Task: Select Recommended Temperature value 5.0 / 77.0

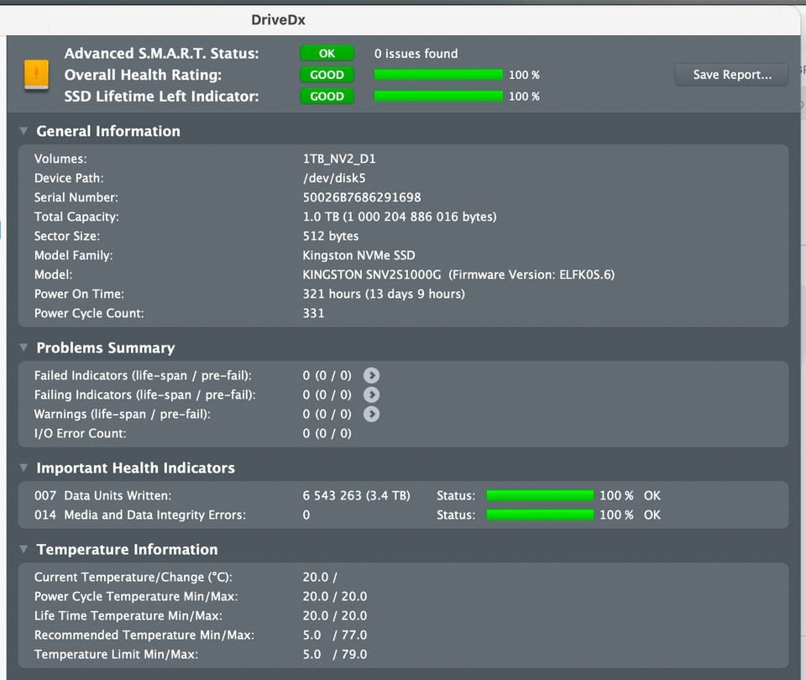Action: click(335, 636)
